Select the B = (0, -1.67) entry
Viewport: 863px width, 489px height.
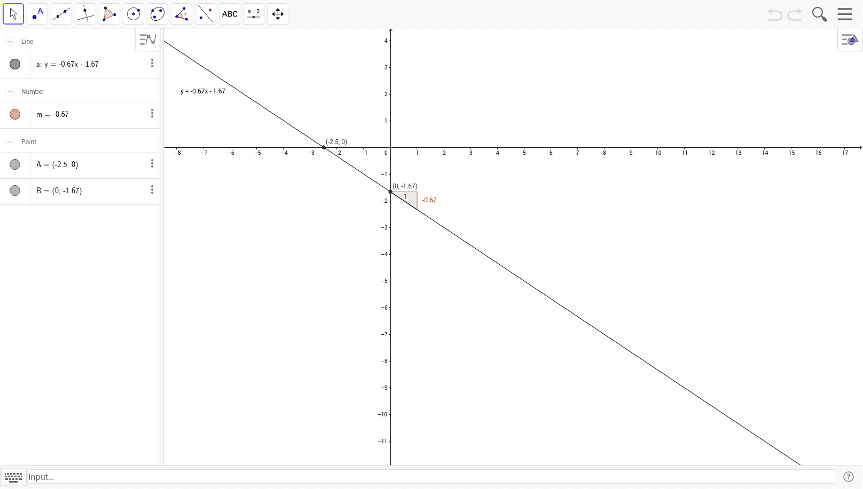click(59, 191)
